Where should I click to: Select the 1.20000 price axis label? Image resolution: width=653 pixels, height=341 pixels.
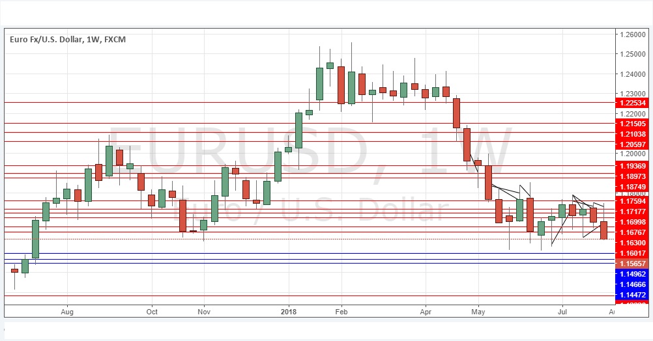(x=633, y=154)
